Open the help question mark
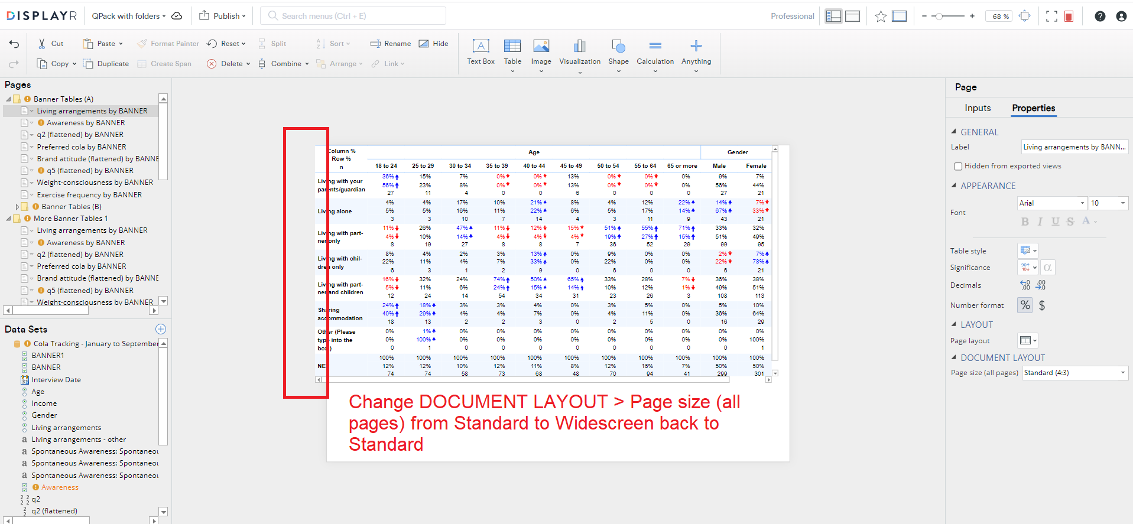 point(1100,17)
